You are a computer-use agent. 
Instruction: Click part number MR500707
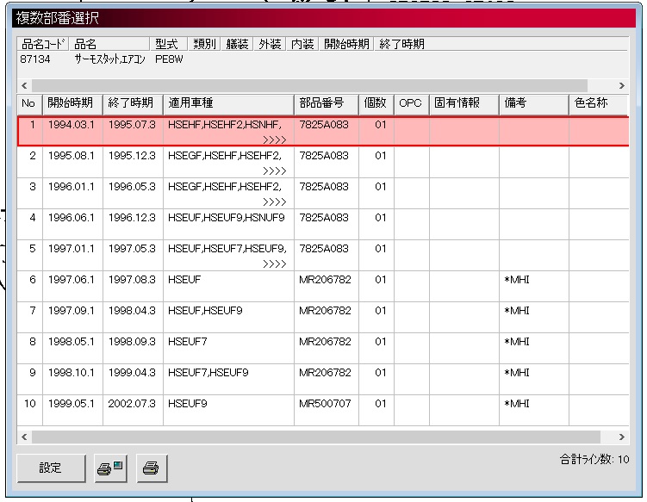coord(325,404)
